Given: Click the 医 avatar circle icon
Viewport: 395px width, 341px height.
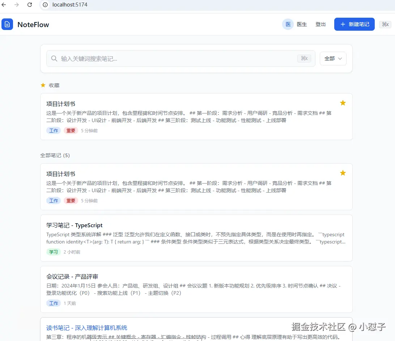Looking at the screenshot, I should (x=288, y=24).
